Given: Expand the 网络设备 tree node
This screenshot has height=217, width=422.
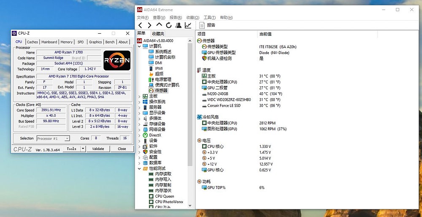Looking at the screenshot, I should pos(139,129).
